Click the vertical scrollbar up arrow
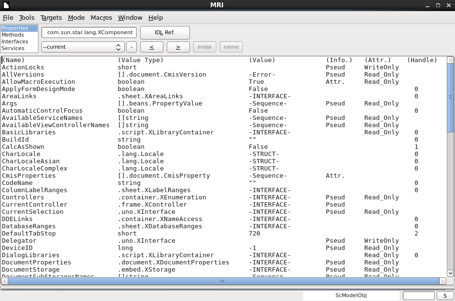455x301 pixels. [x=450, y=60]
